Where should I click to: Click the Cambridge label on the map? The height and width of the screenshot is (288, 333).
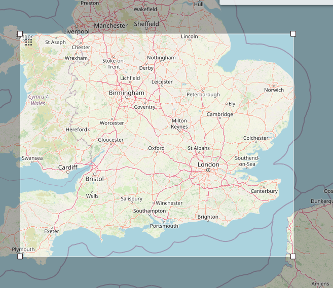[x=219, y=114]
